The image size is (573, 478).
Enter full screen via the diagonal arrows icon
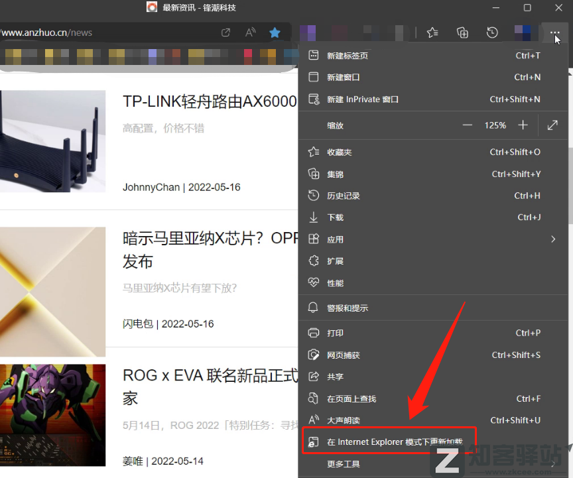pyautogui.click(x=554, y=125)
